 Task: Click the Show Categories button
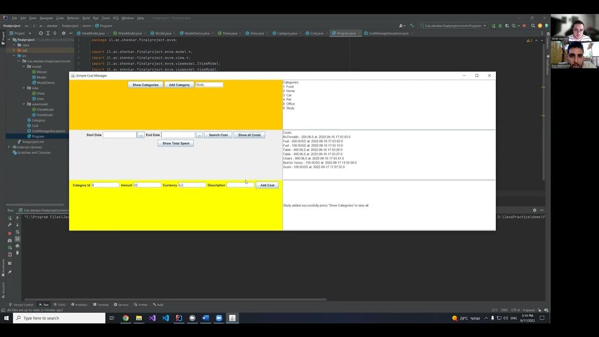tap(146, 85)
